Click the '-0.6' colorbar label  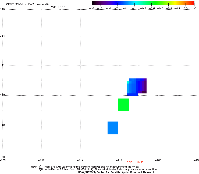tap(152, 9)
